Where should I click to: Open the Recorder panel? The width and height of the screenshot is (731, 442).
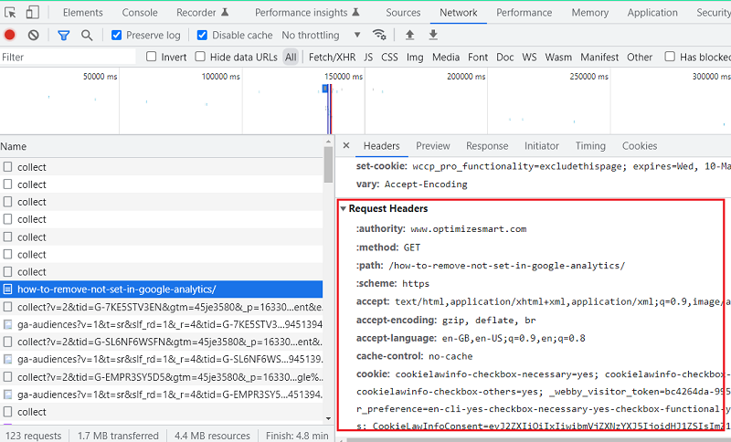202,13
